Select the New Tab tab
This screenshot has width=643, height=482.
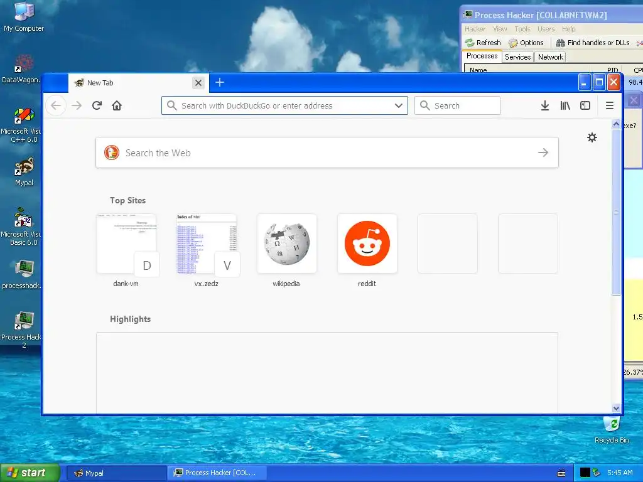click(139, 83)
